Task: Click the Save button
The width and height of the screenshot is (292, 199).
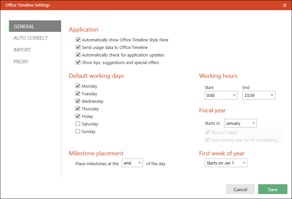Action: [273, 189]
